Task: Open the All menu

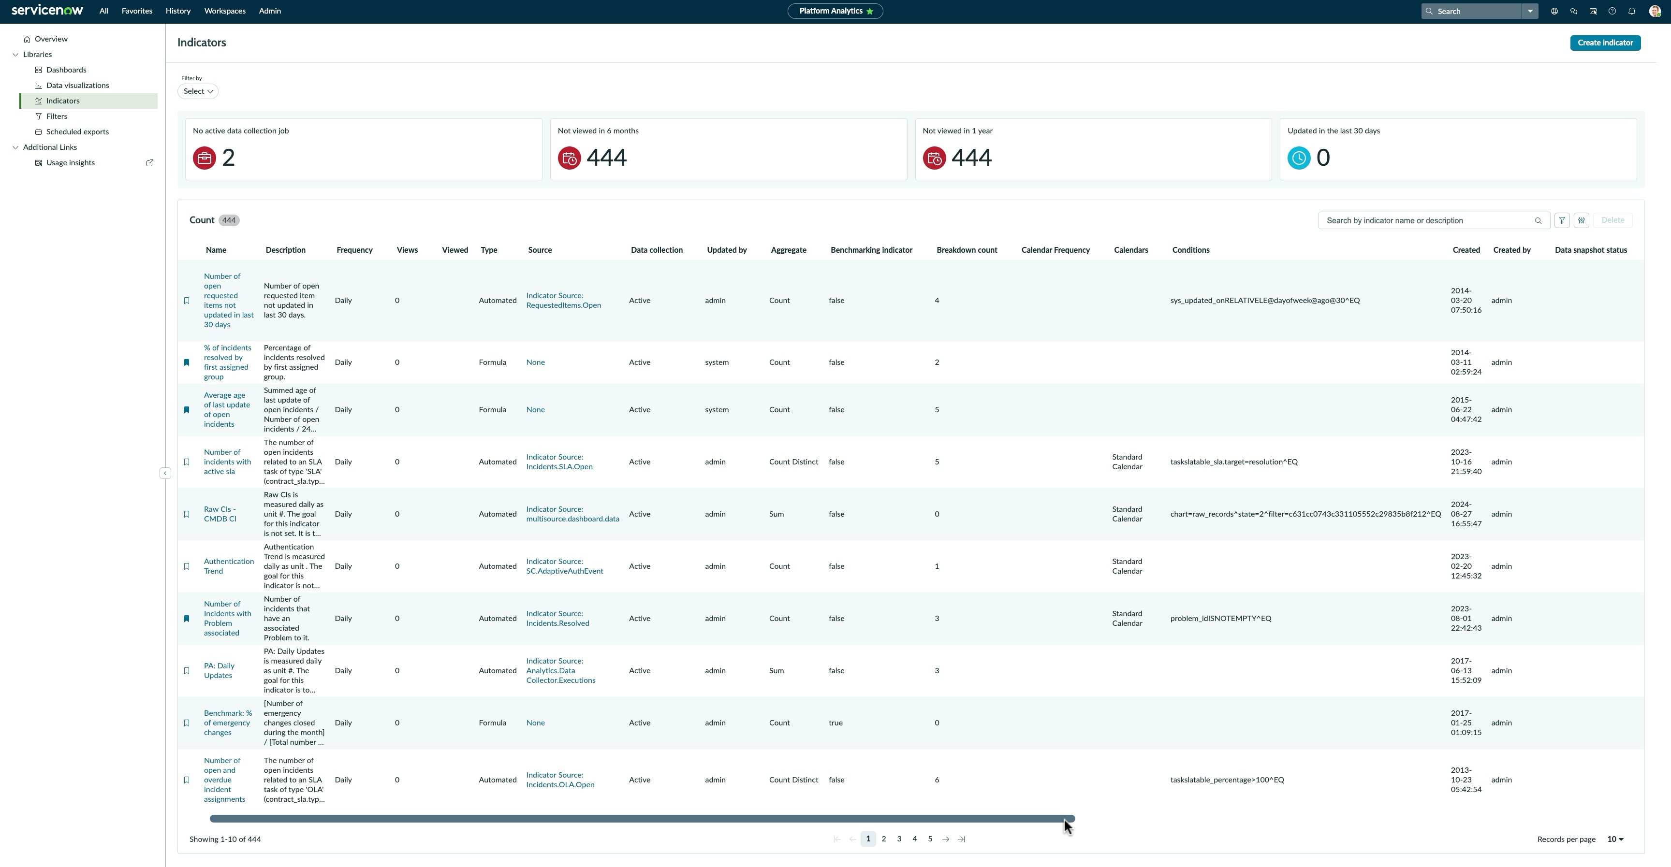Action: pyautogui.click(x=104, y=11)
